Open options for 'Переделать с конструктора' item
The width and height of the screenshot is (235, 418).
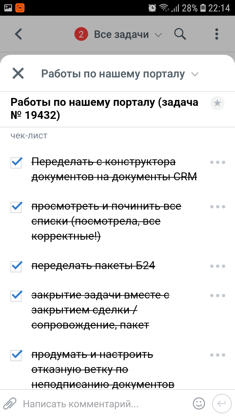(218, 162)
